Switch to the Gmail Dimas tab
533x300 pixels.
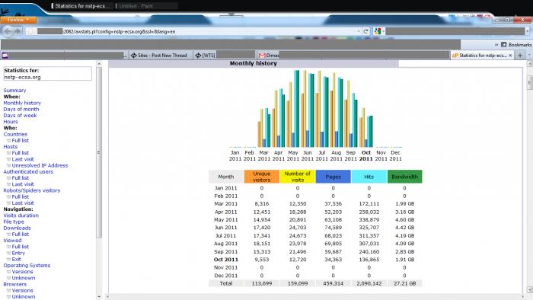point(353,55)
